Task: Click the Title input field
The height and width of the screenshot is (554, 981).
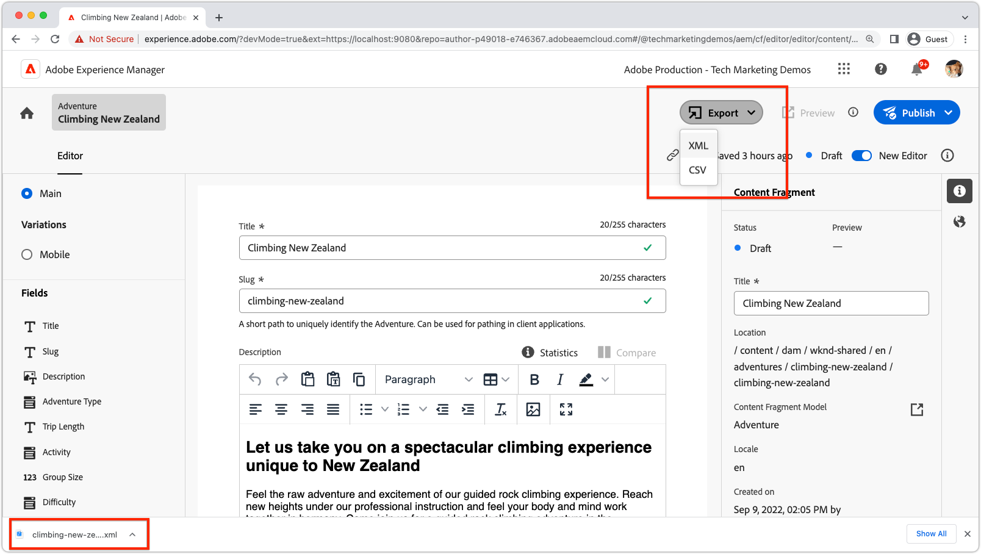Action: 452,248
